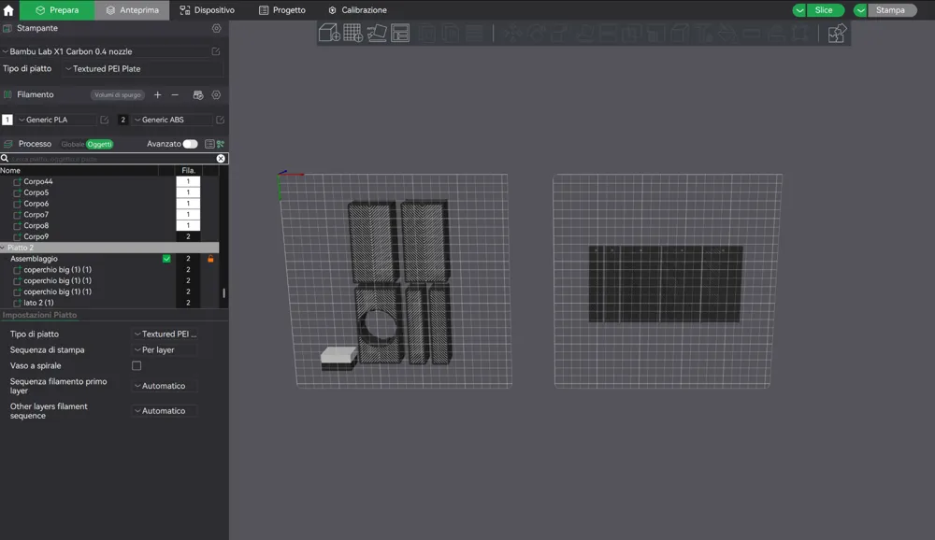Click the search magnifier icon

click(5, 159)
